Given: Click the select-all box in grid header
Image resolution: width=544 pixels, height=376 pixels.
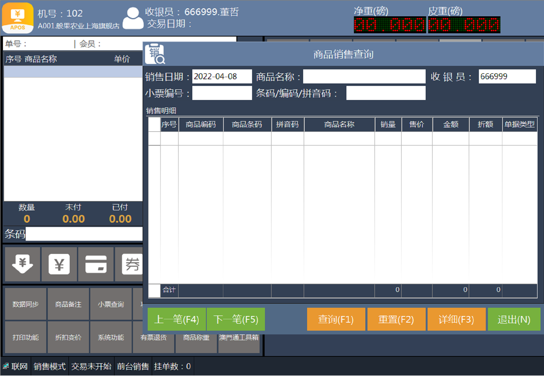Looking at the screenshot, I should tap(154, 125).
